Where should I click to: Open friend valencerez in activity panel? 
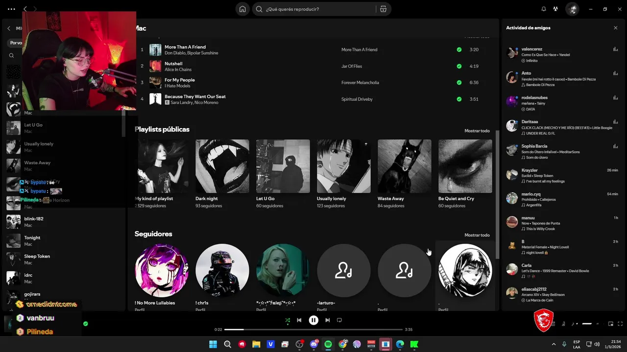point(562,55)
